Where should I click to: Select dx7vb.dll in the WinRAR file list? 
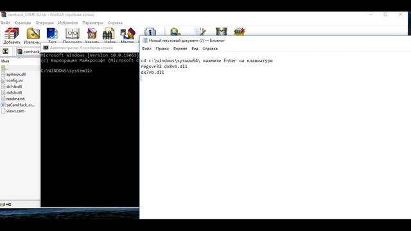point(14,87)
